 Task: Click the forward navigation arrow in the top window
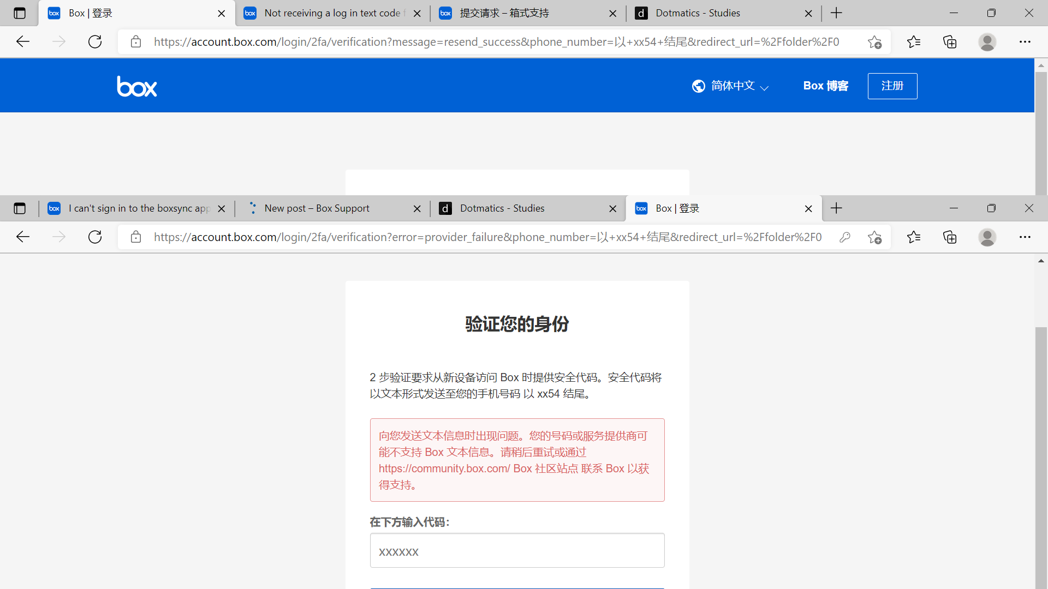[58, 41]
